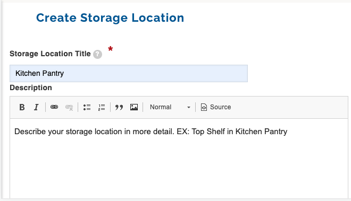The height and width of the screenshot is (201, 351).
Task: Click the help icon beside Storage Location Title
Action: (x=98, y=54)
